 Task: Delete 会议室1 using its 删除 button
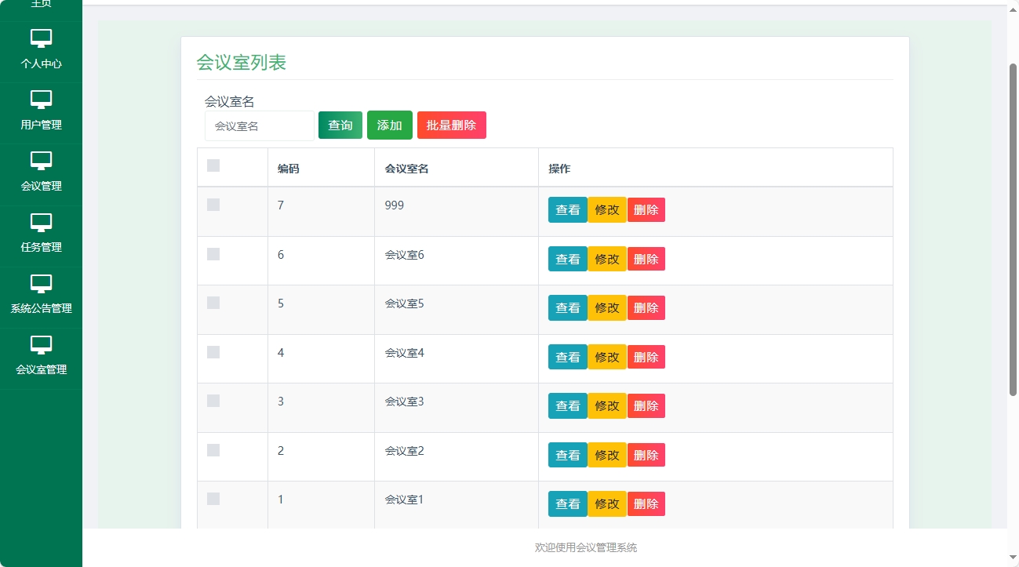click(x=646, y=503)
